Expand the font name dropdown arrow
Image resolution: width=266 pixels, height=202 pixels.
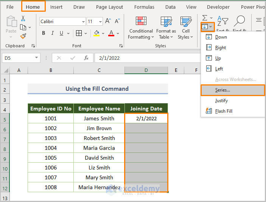pos(83,22)
